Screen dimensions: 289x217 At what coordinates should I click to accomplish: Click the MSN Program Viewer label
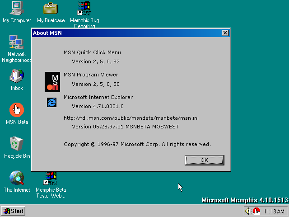click(91, 75)
